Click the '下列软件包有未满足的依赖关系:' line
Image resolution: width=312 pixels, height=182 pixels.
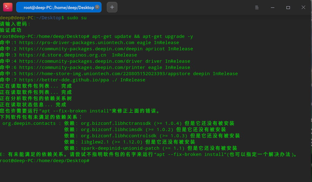[x=41, y=117]
